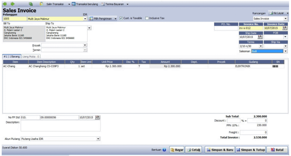Click the green back arrow icon
Viewport: 291px width, 156px height.
pos(5,4)
